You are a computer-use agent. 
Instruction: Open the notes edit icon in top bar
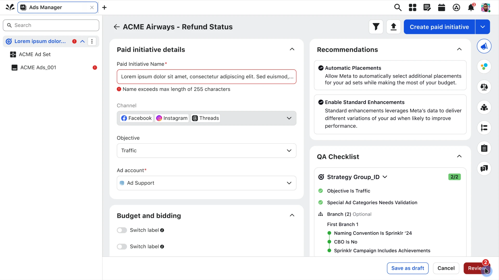(x=427, y=8)
